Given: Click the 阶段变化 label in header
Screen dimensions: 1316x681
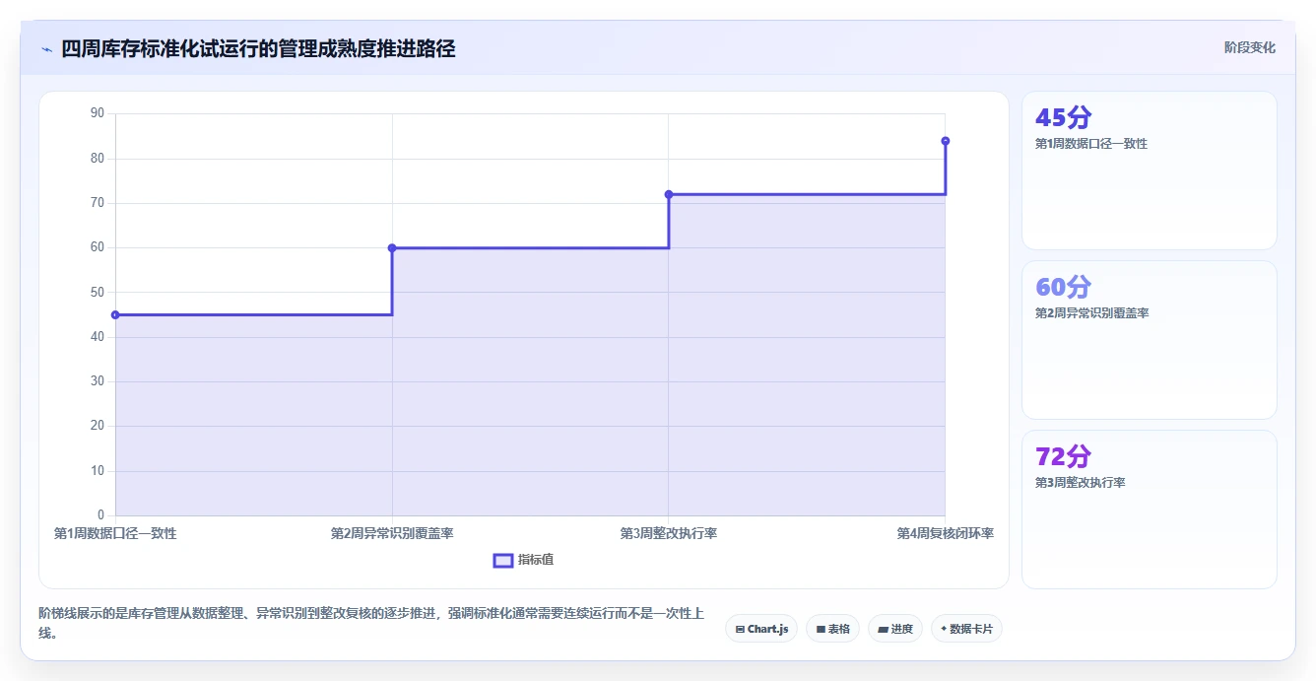Looking at the screenshot, I should point(1250,47).
